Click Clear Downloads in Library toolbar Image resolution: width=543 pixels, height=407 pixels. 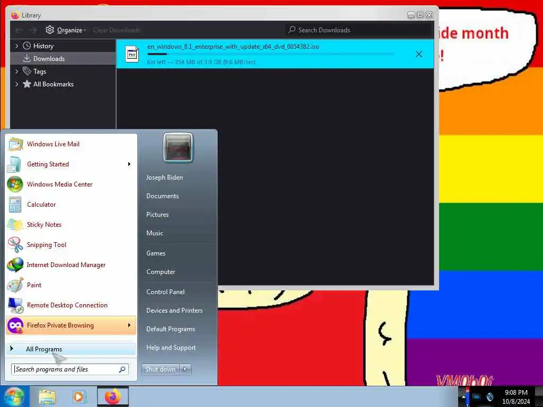click(x=117, y=30)
